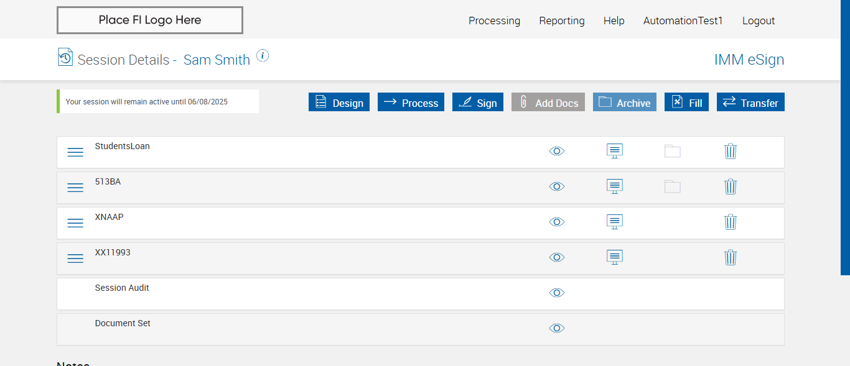View the 513BA document with eye icon
Image resolution: width=850 pixels, height=366 pixels.
[557, 186]
